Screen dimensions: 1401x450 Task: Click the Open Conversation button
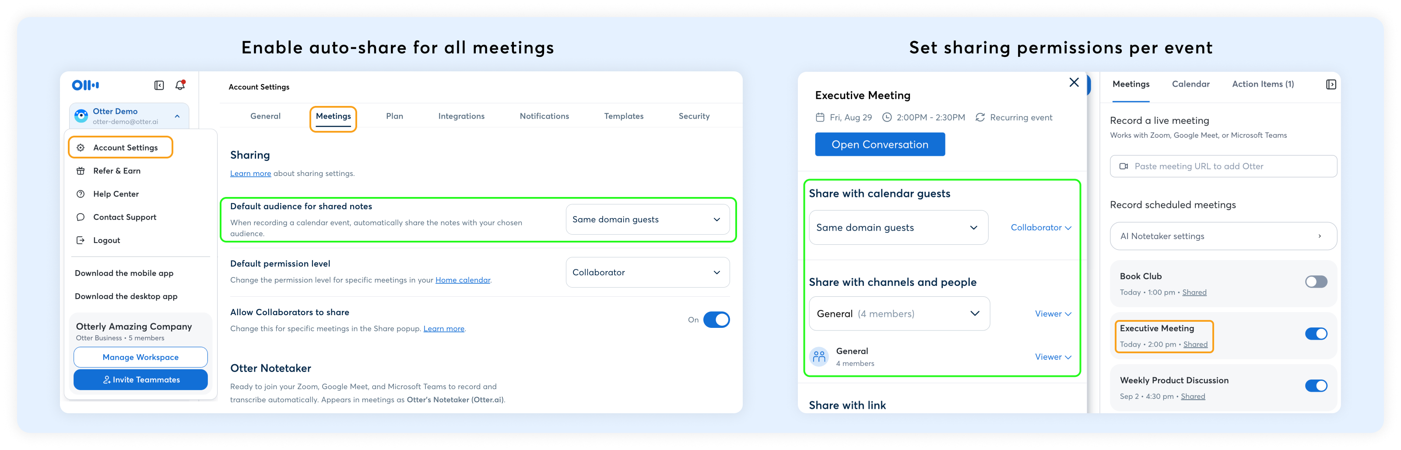coord(879,144)
